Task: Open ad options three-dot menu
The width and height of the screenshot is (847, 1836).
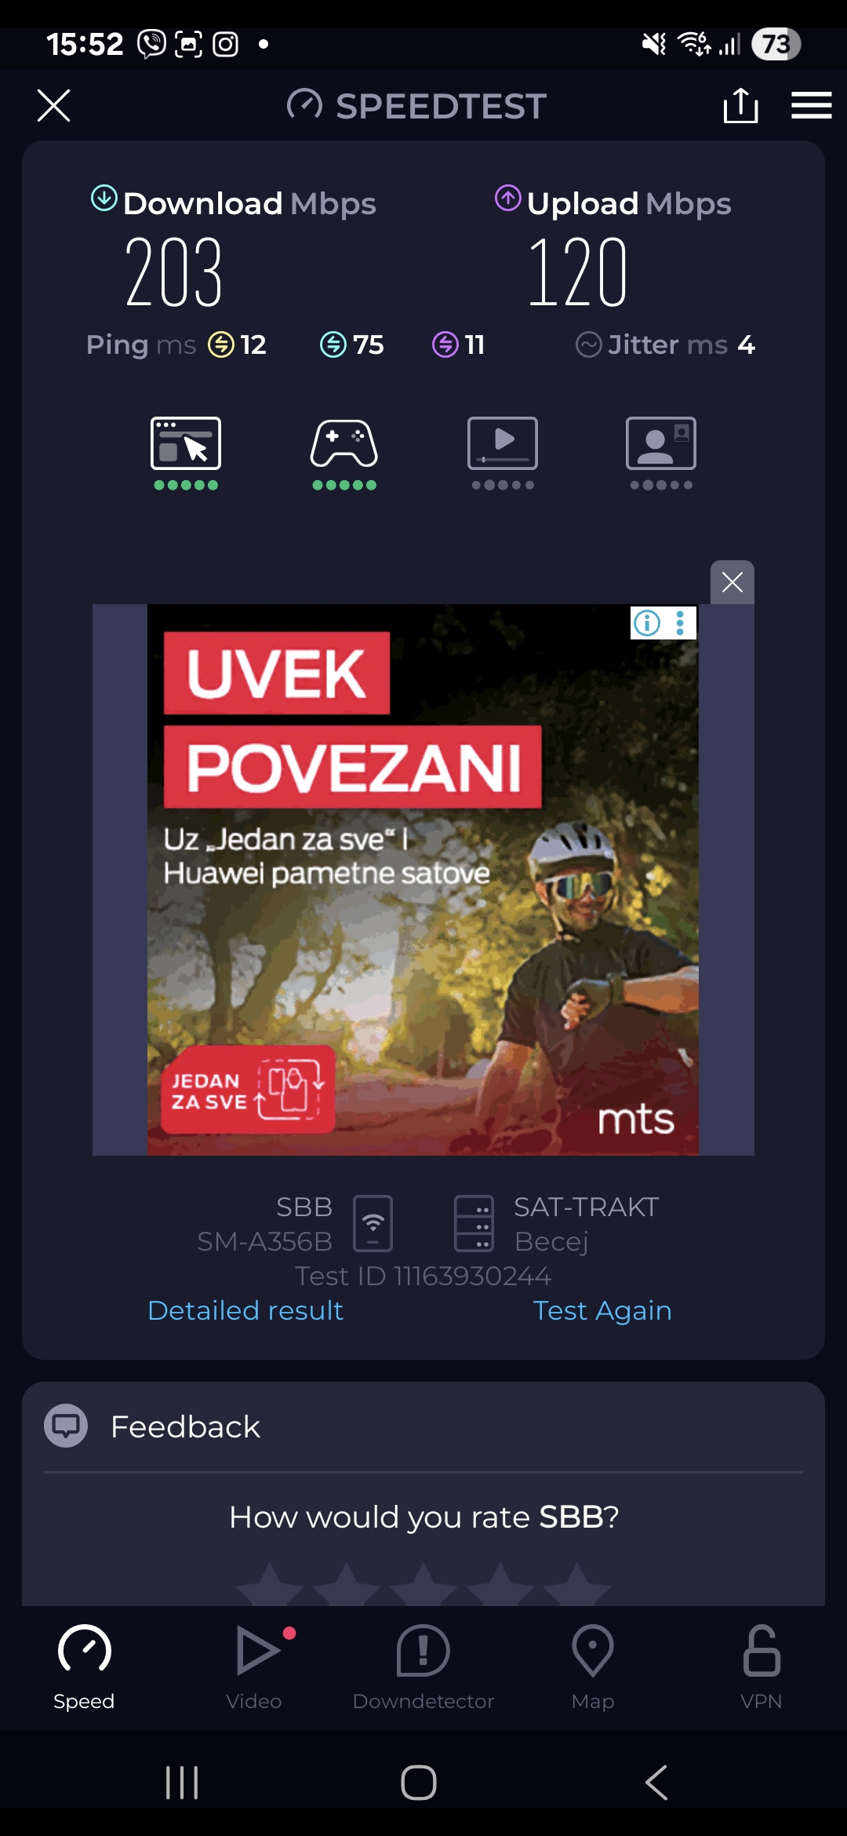Action: (x=680, y=623)
